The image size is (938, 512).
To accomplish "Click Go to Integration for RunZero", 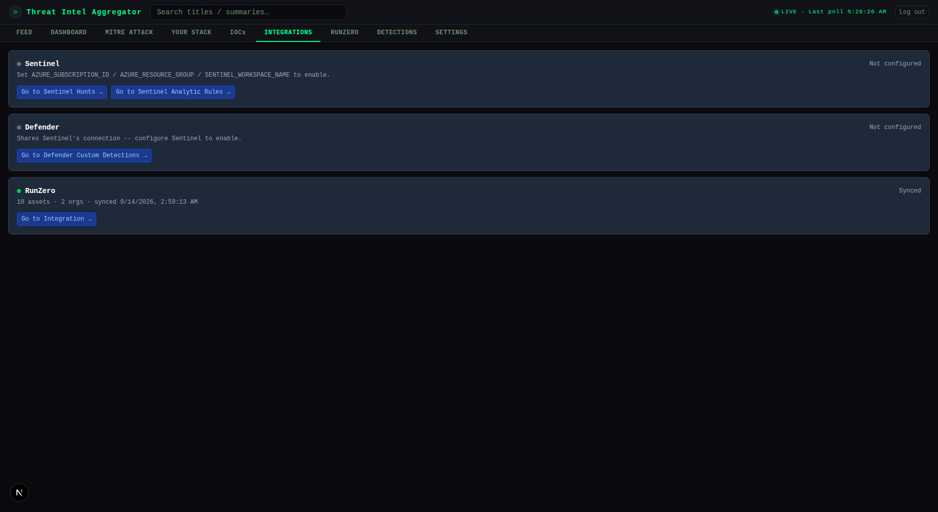I will [x=56, y=219].
